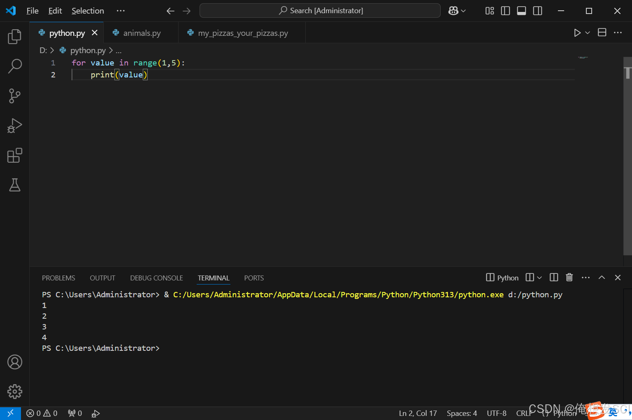The height and width of the screenshot is (420, 632).
Task: Click errors and warnings status indicator
Action: pyautogui.click(x=42, y=413)
